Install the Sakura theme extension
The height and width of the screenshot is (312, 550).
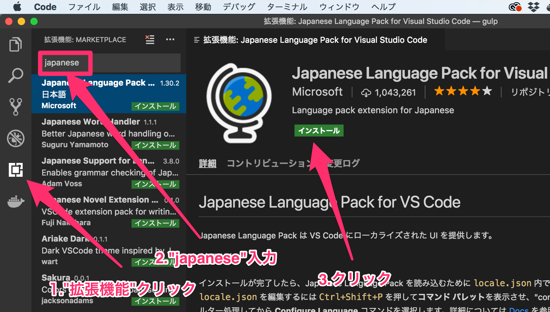click(155, 301)
